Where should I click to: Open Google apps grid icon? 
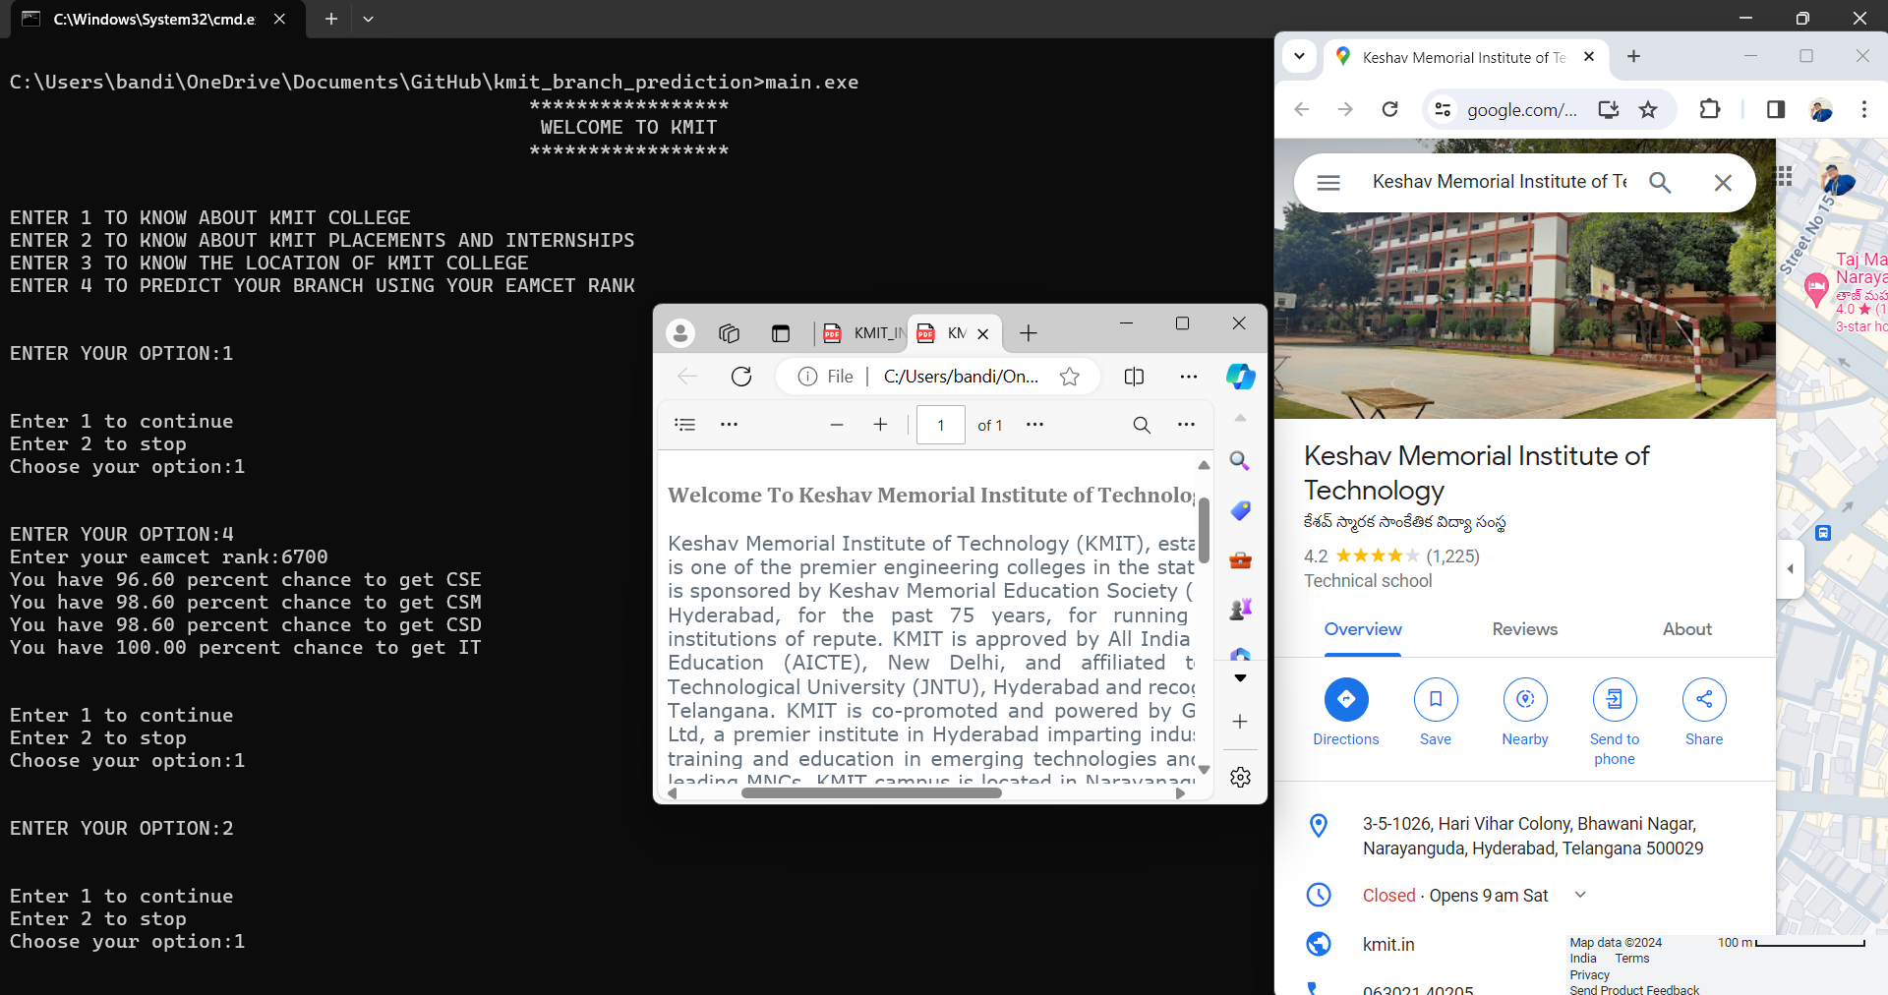click(x=1784, y=176)
